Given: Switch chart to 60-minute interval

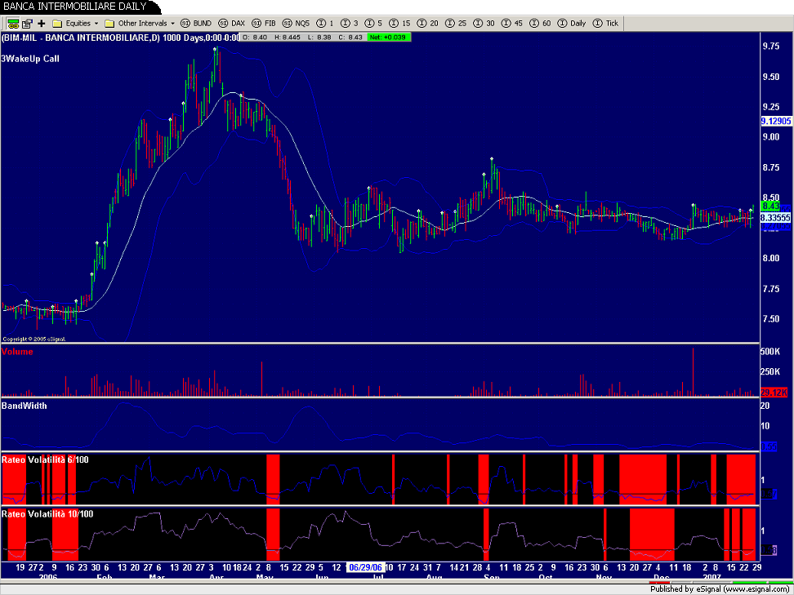Looking at the screenshot, I should click(x=540, y=23).
